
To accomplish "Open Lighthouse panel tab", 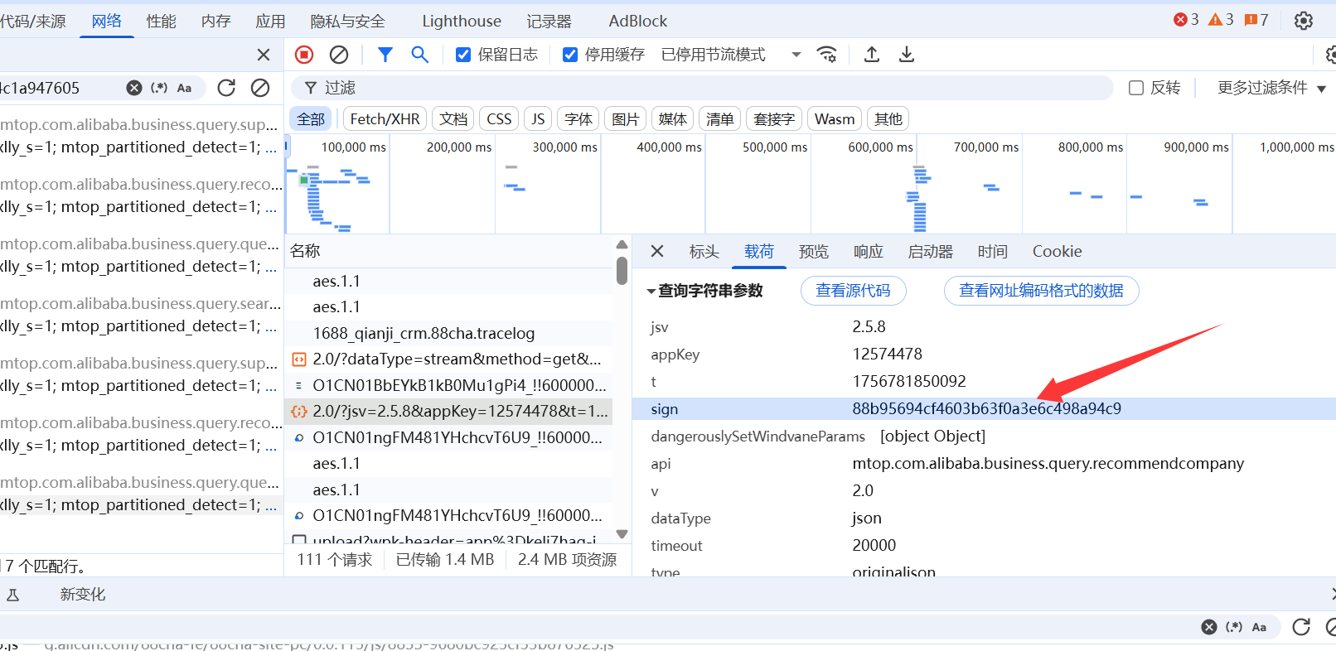I will coord(462,21).
